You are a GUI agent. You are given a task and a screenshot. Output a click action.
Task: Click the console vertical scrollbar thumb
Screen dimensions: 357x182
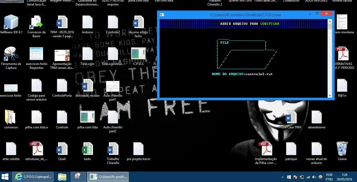(x=330, y=27)
